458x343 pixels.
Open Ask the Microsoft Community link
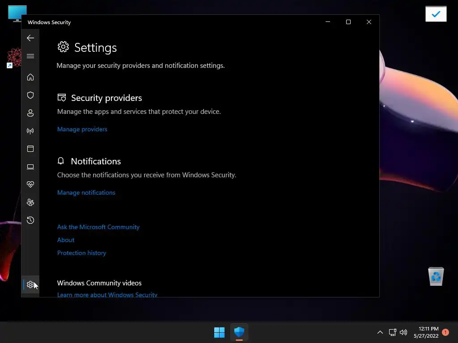tap(98, 227)
